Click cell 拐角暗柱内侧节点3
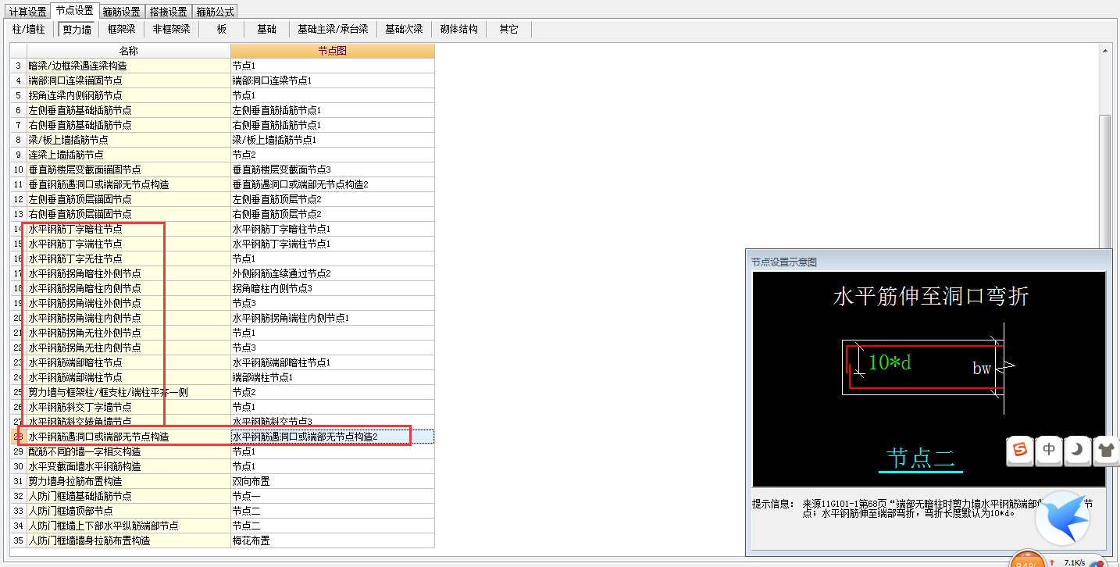Screen dimensions: 1120x567 click(x=333, y=288)
